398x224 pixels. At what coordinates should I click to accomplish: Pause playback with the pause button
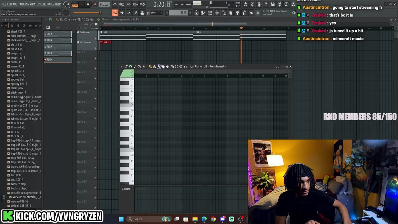pos(81,4)
